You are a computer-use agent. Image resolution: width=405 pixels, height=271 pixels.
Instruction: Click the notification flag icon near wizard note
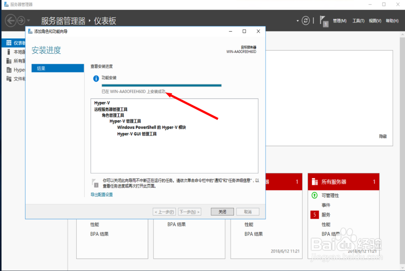click(95, 183)
